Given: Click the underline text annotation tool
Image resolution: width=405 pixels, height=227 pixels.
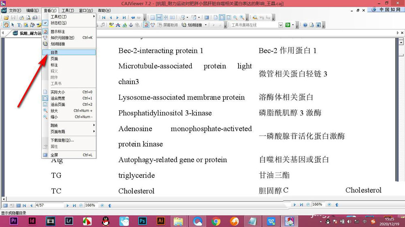Looking at the screenshot, I should coord(124,25).
